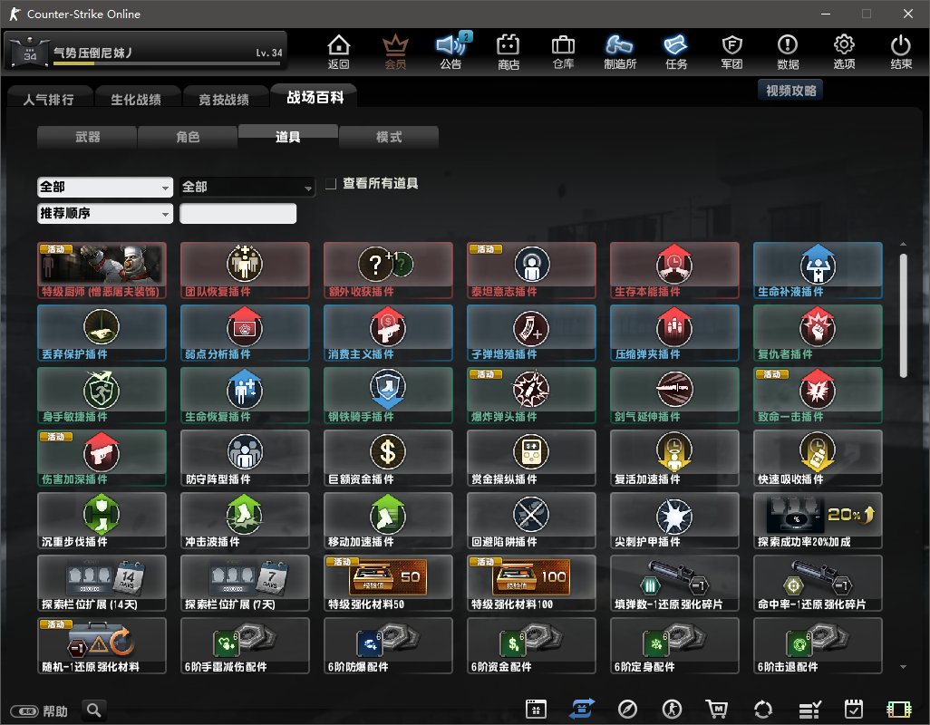The height and width of the screenshot is (725, 930).
Task: Click the 返回 home icon
Action: (x=339, y=52)
